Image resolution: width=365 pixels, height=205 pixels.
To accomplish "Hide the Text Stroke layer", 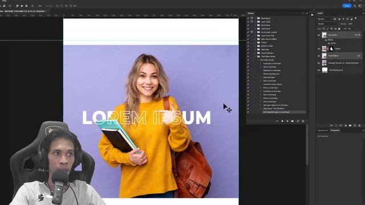I will pos(319,35).
